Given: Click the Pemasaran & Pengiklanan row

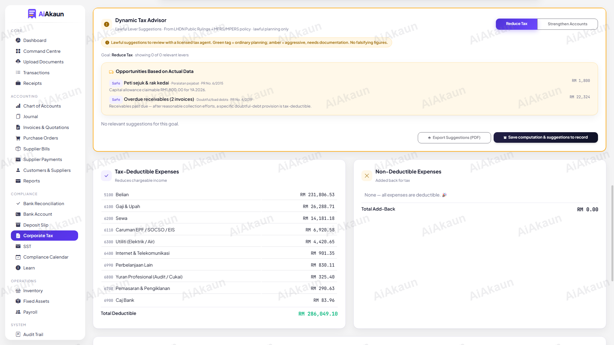Looking at the screenshot, I should coord(219,288).
